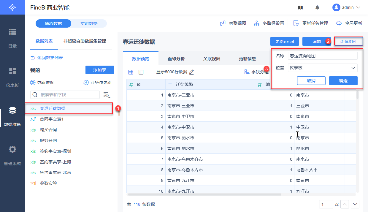The height and width of the screenshot is (212, 368).
Task: Switch to 抽取数据 mode
Action: pos(53,23)
